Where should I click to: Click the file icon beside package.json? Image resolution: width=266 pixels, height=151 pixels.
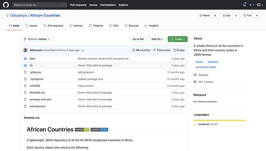[x=25, y=106]
